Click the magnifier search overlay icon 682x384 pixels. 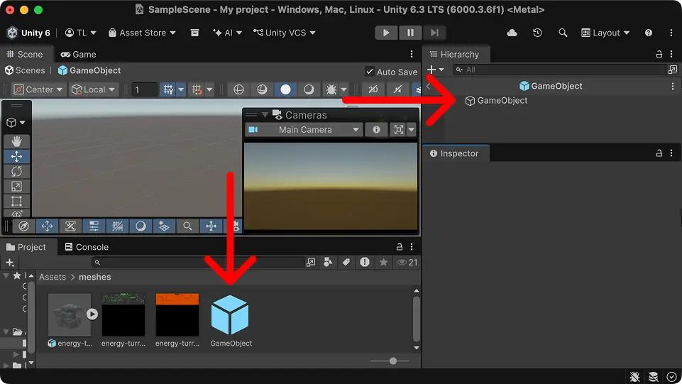click(x=187, y=226)
